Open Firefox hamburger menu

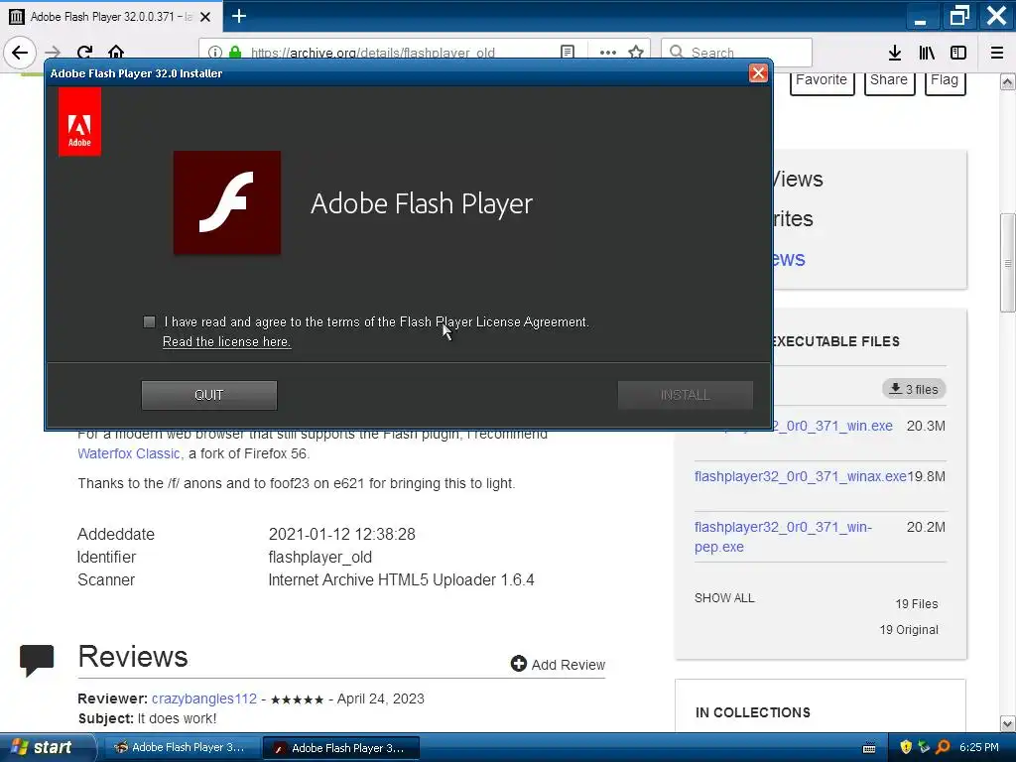coord(997,53)
